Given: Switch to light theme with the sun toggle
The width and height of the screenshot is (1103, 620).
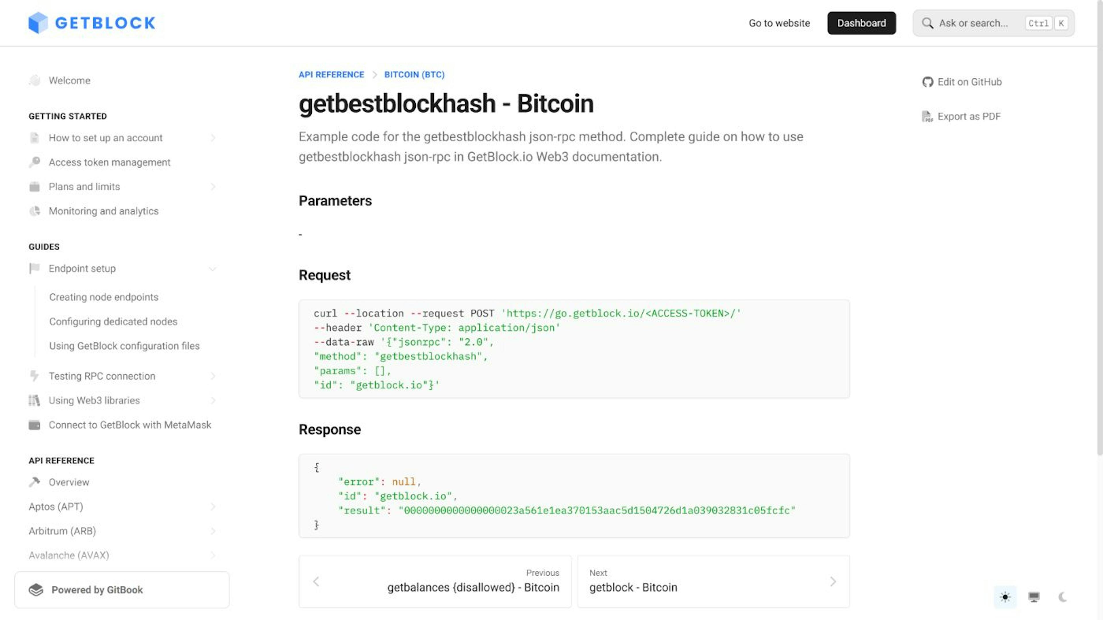Looking at the screenshot, I should click(1005, 596).
